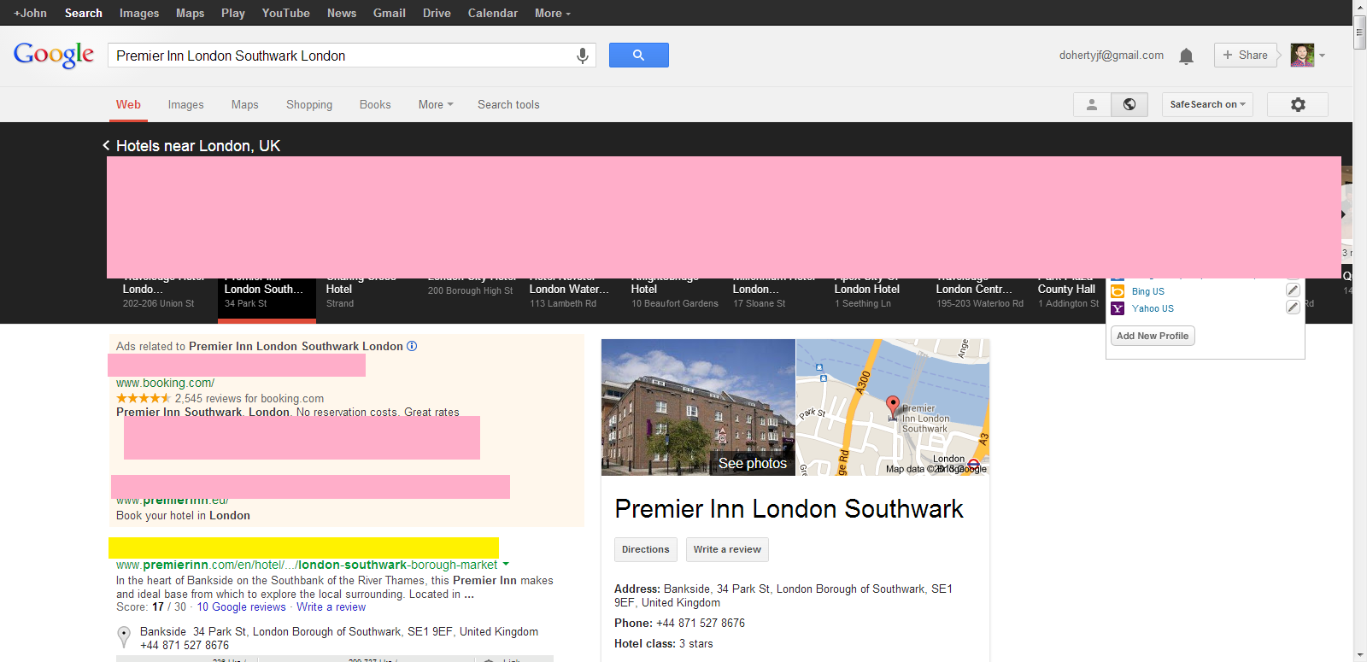Open Calendar in the top bar
The image size is (1367, 662).
[493, 13]
